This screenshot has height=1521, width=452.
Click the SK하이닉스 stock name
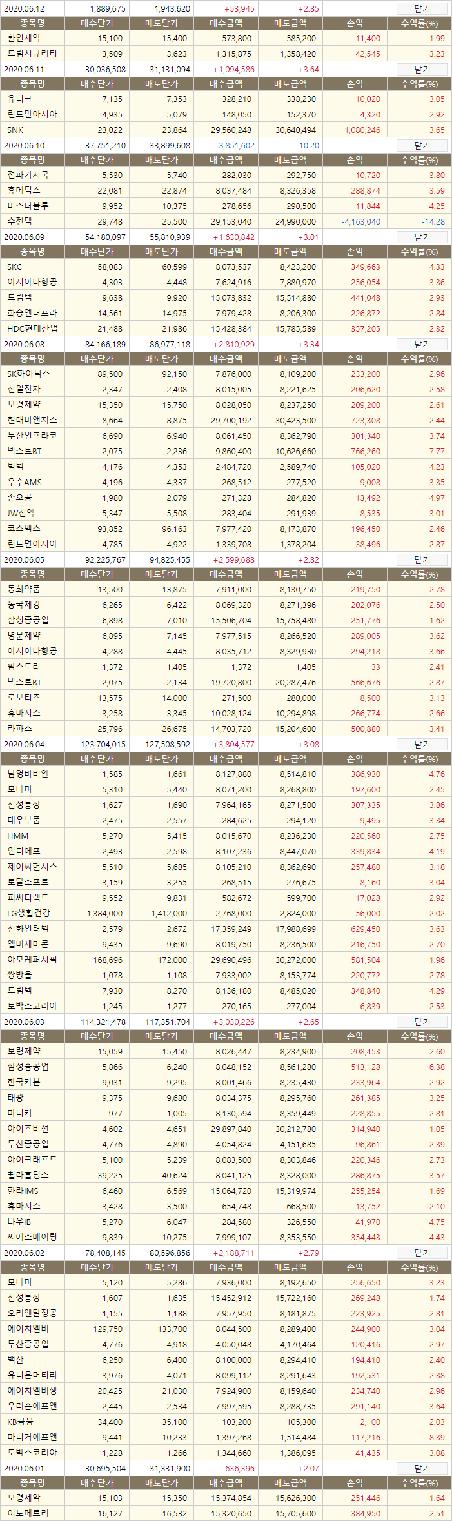tap(28, 374)
